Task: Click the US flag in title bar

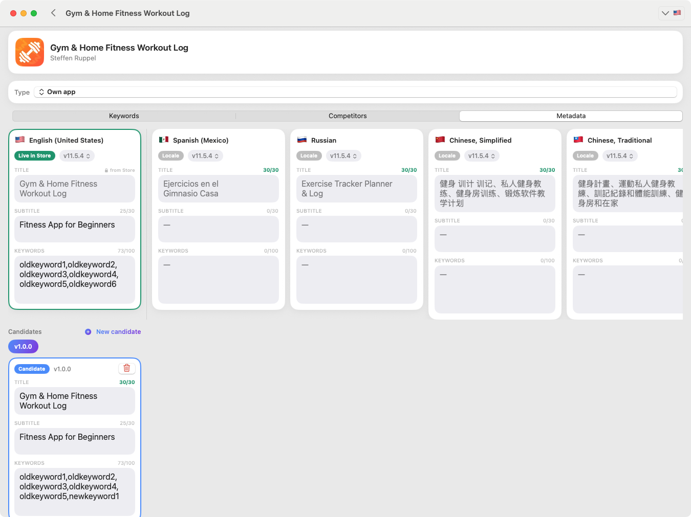Action: click(x=677, y=13)
